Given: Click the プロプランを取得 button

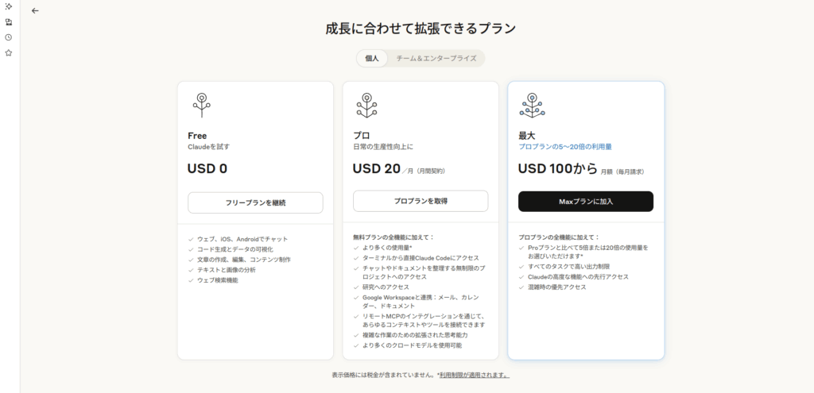Looking at the screenshot, I should pyautogui.click(x=421, y=201).
